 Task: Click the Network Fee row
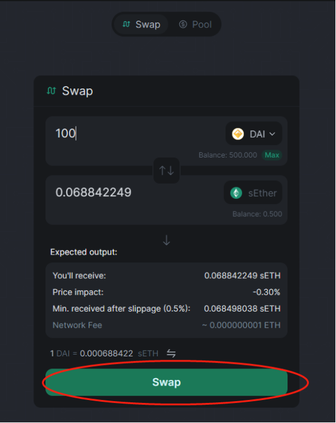click(167, 325)
